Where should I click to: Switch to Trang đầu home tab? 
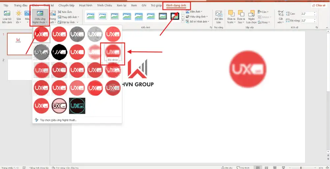pos(21,6)
